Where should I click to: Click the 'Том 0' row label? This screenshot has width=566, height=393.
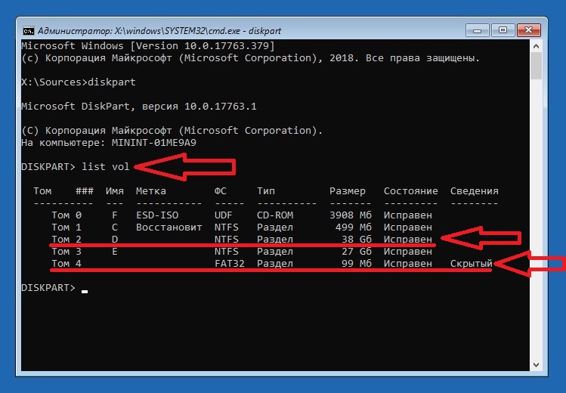click(66, 215)
